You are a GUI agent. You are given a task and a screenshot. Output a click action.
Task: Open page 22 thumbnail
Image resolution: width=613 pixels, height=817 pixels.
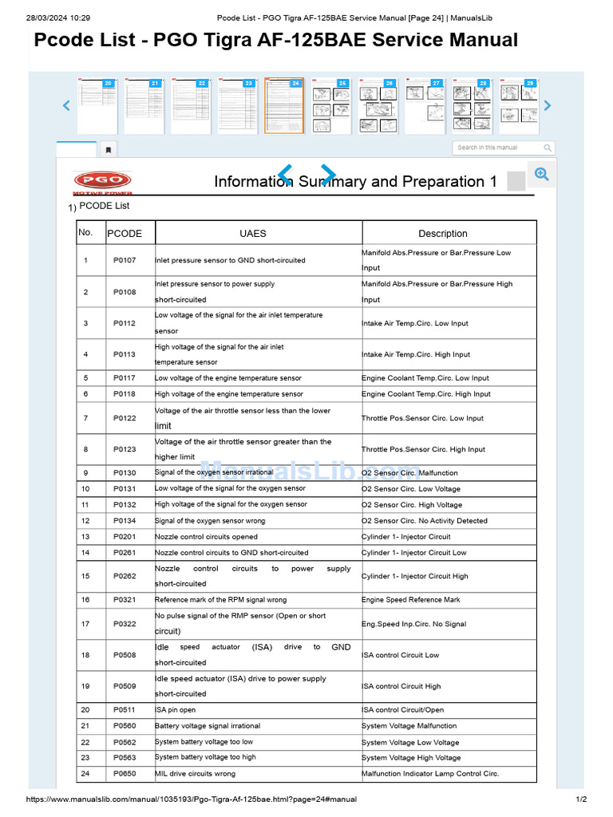tap(191, 106)
